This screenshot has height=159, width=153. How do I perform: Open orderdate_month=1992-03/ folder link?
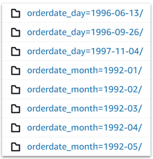pyautogui.click(x=85, y=108)
